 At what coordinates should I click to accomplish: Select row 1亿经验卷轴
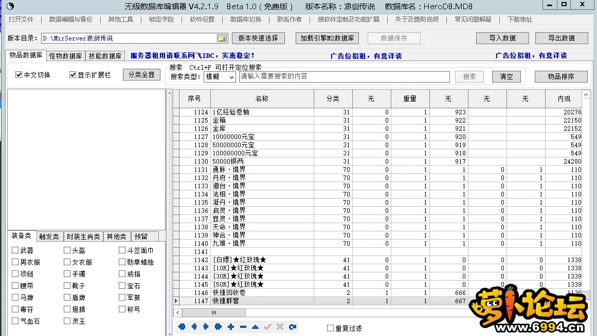pos(377,112)
